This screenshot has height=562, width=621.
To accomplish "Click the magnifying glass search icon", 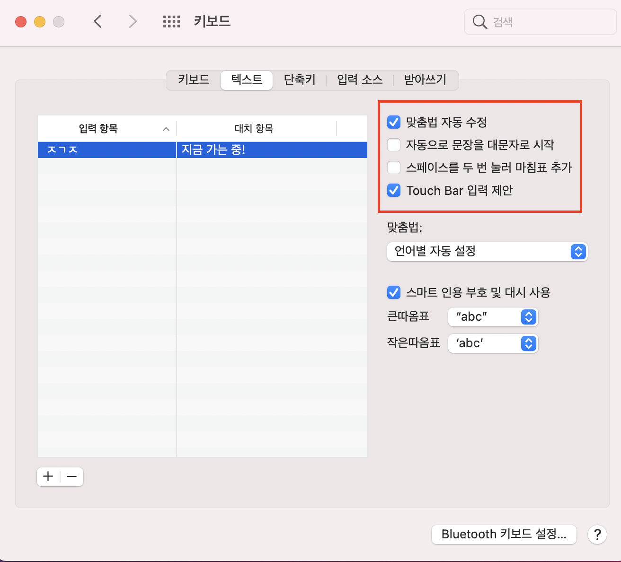I will 479,22.
